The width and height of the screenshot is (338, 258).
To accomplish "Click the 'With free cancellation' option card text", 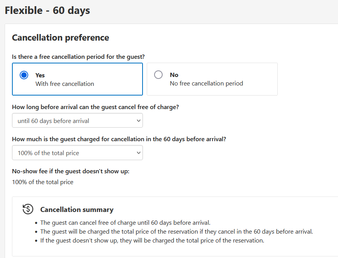I will (65, 84).
